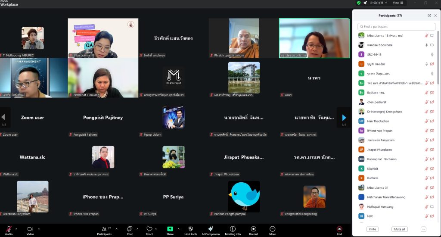The image size is (441, 237).
Task: Unmute microphone with the Audio button
Action: click(8, 229)
